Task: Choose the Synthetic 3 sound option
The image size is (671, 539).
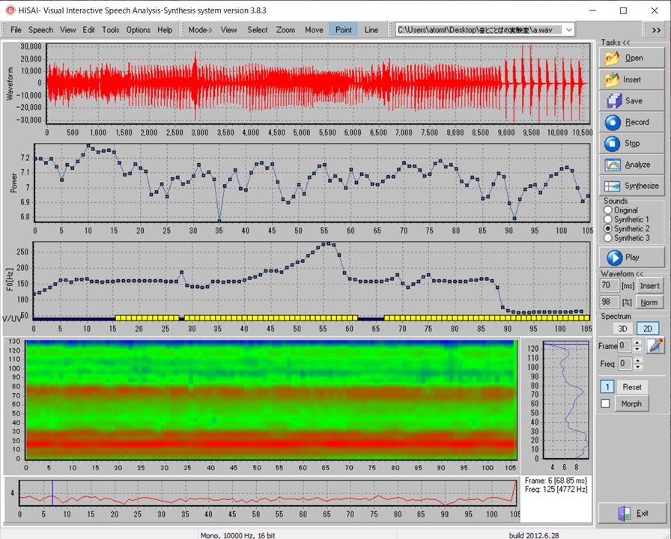Action: [x=607, y=238]
